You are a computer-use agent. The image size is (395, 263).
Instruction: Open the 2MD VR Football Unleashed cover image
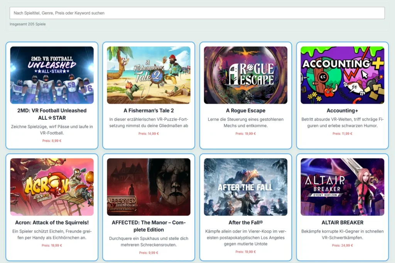point(52,75)
